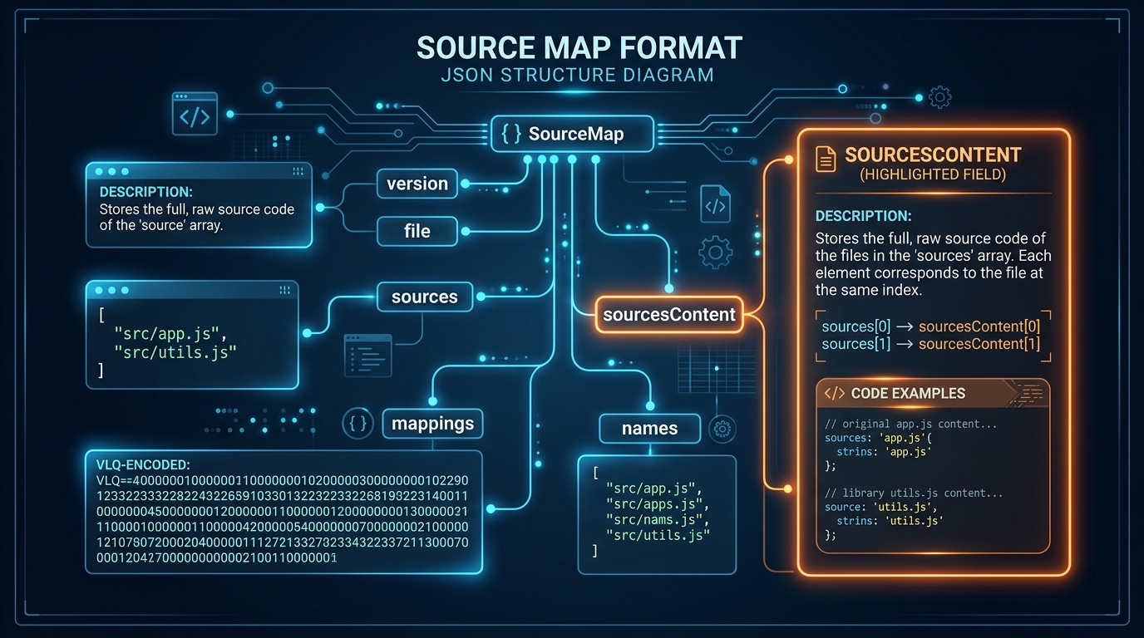This screenshot has width=1144, height=638.
Task: Expand the mappings node
Action: pos(432,424)
